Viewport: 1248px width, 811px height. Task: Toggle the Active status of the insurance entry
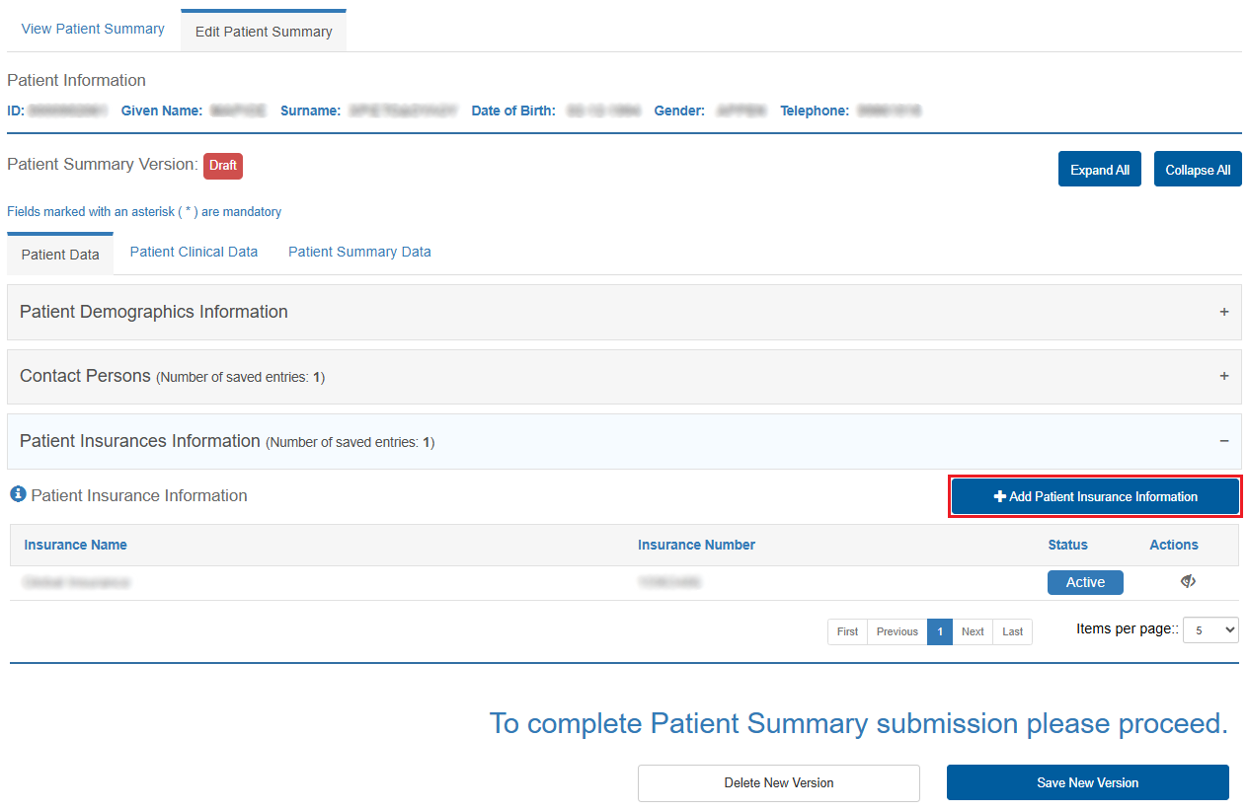[x=1084, y=582]
